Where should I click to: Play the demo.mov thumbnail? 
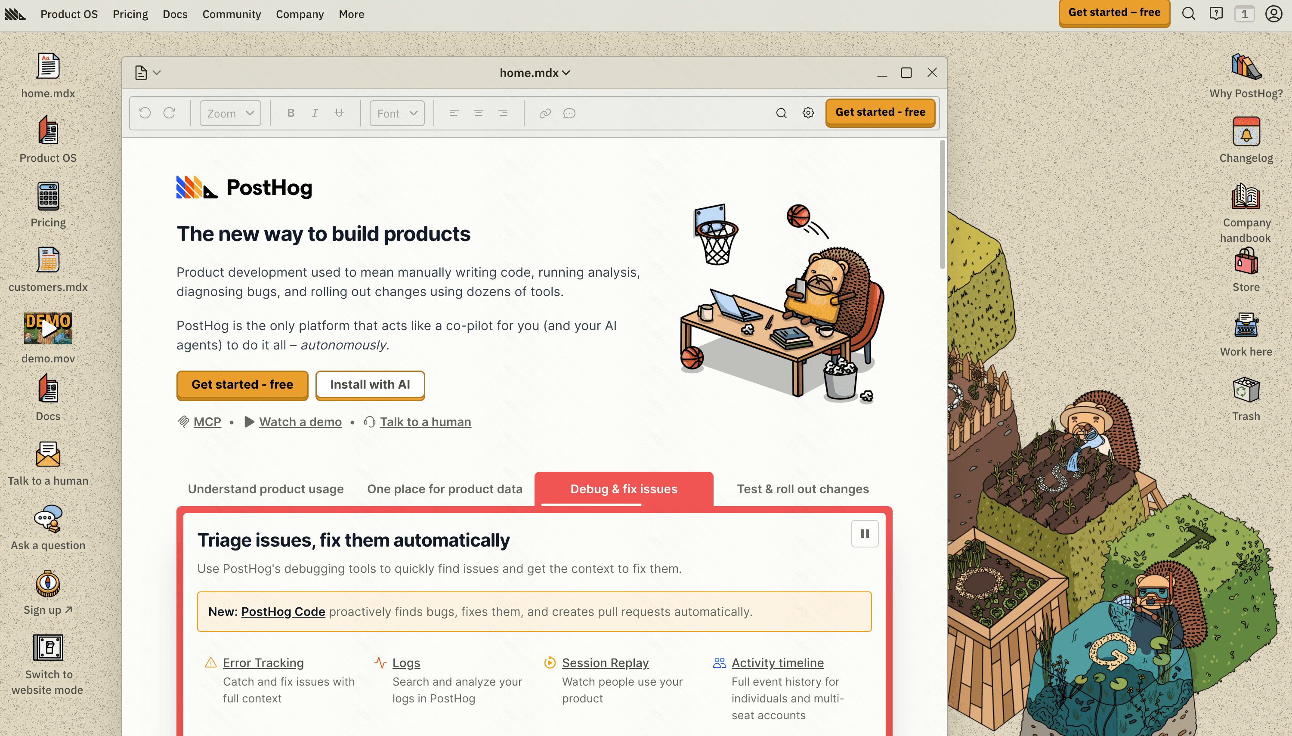[x=48, y=328]
